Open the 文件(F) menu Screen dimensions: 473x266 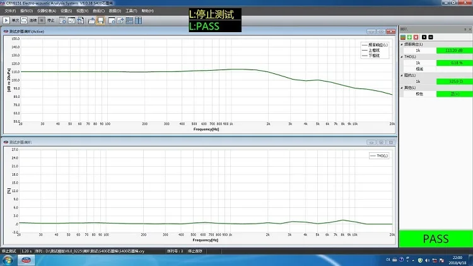tap(10, 11)
